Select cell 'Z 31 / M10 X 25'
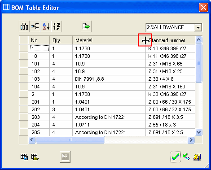 click(x=170, y=71)
